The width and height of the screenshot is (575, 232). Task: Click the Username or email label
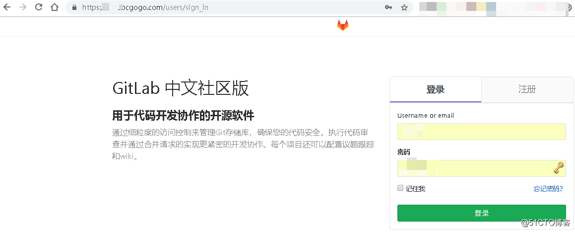coord(426,115)
